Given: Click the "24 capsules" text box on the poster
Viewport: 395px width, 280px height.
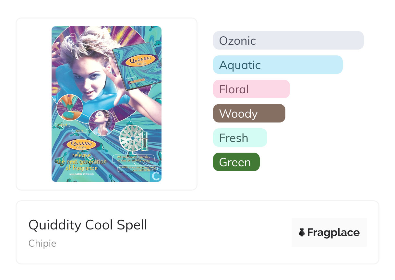Looking at the screenshot, I should coord(133,159).
